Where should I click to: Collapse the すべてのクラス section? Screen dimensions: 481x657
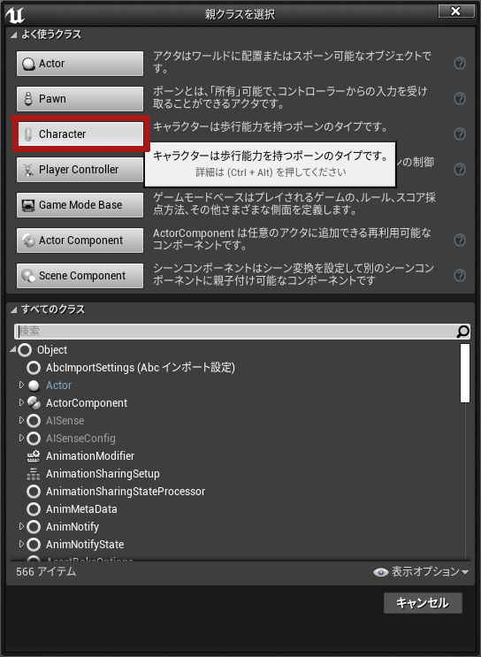(13, 309)
